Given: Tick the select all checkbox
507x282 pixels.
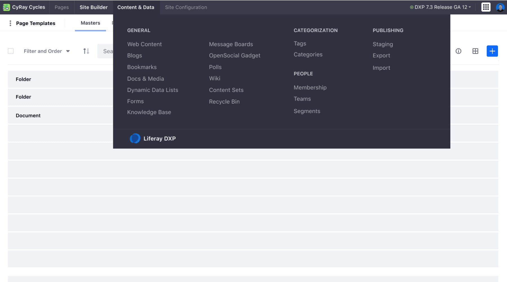Looking at the screenshot, I should click(11, 51).
